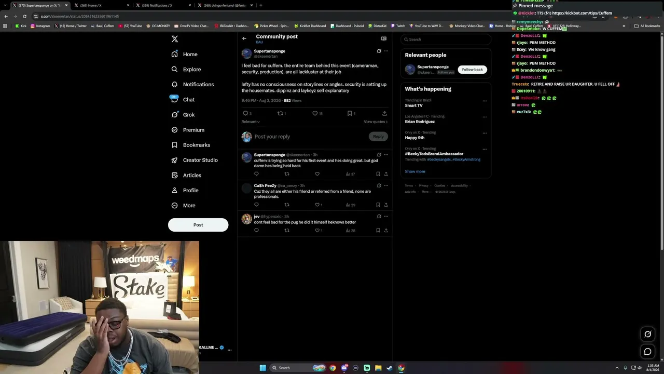This screenshot has height=374, width=664.
Task: Bookmark the main community post
Action: pyautogui.click(x=350, y=113)
